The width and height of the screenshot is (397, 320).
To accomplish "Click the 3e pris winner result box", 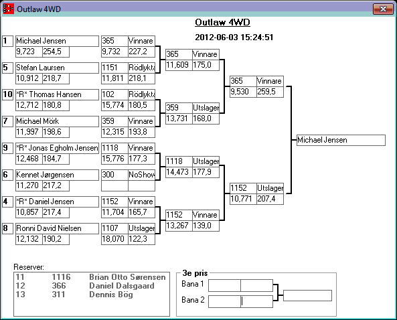I will (x=307, y=296).
